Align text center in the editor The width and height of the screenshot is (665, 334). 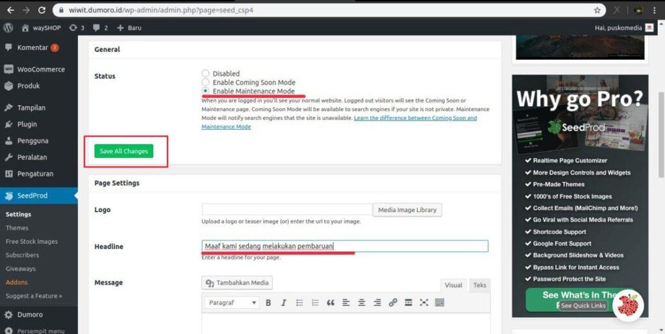[362, 303]
